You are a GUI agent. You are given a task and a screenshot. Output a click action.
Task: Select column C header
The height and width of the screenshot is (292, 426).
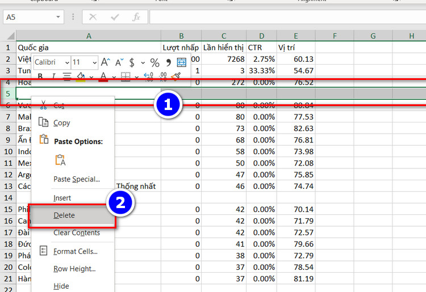[x=224, y=36]
